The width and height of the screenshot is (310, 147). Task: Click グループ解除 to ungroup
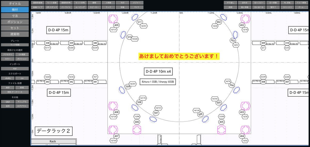[x=301, y=3]
